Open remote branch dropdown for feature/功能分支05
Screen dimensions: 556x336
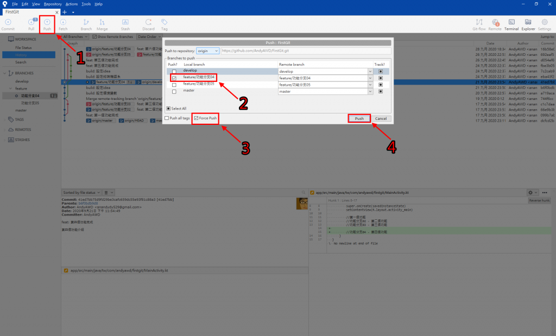point(370,85)
